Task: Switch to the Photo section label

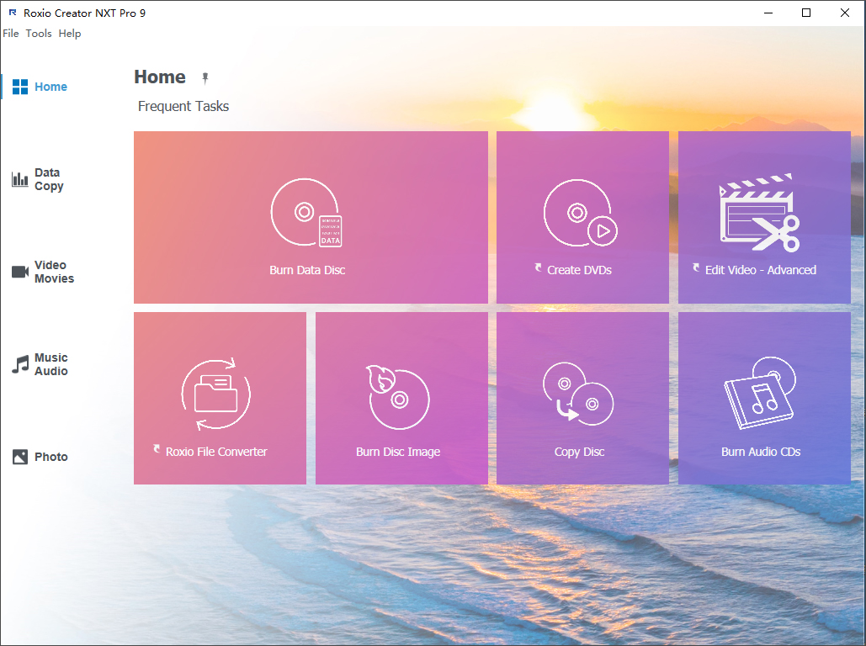Action: pos(50,457)
